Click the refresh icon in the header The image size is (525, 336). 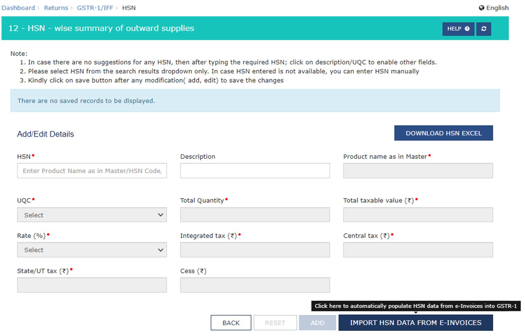(483, 29)
